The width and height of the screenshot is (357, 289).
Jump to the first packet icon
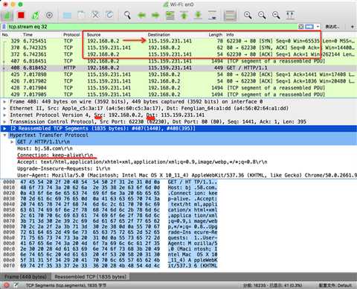click(184, 16)
